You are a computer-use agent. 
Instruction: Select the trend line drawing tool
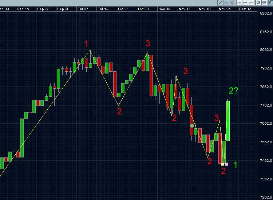coord(221,3)
